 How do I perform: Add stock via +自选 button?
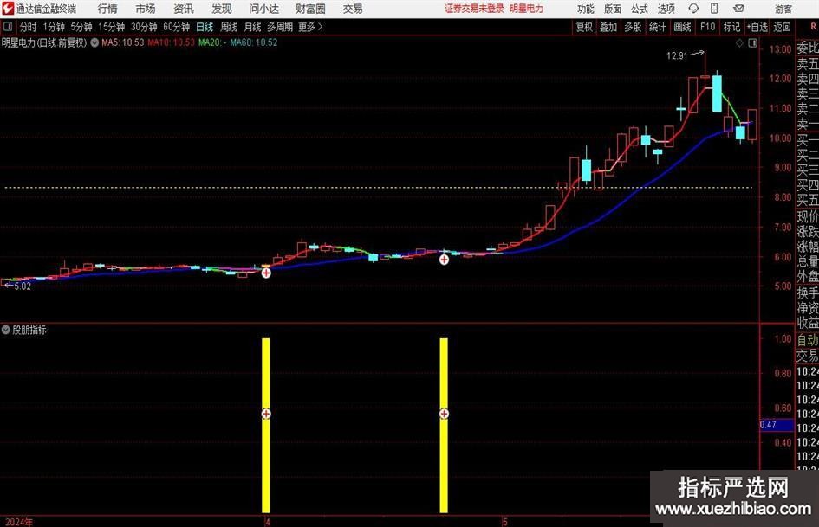(x=757, y=27)
